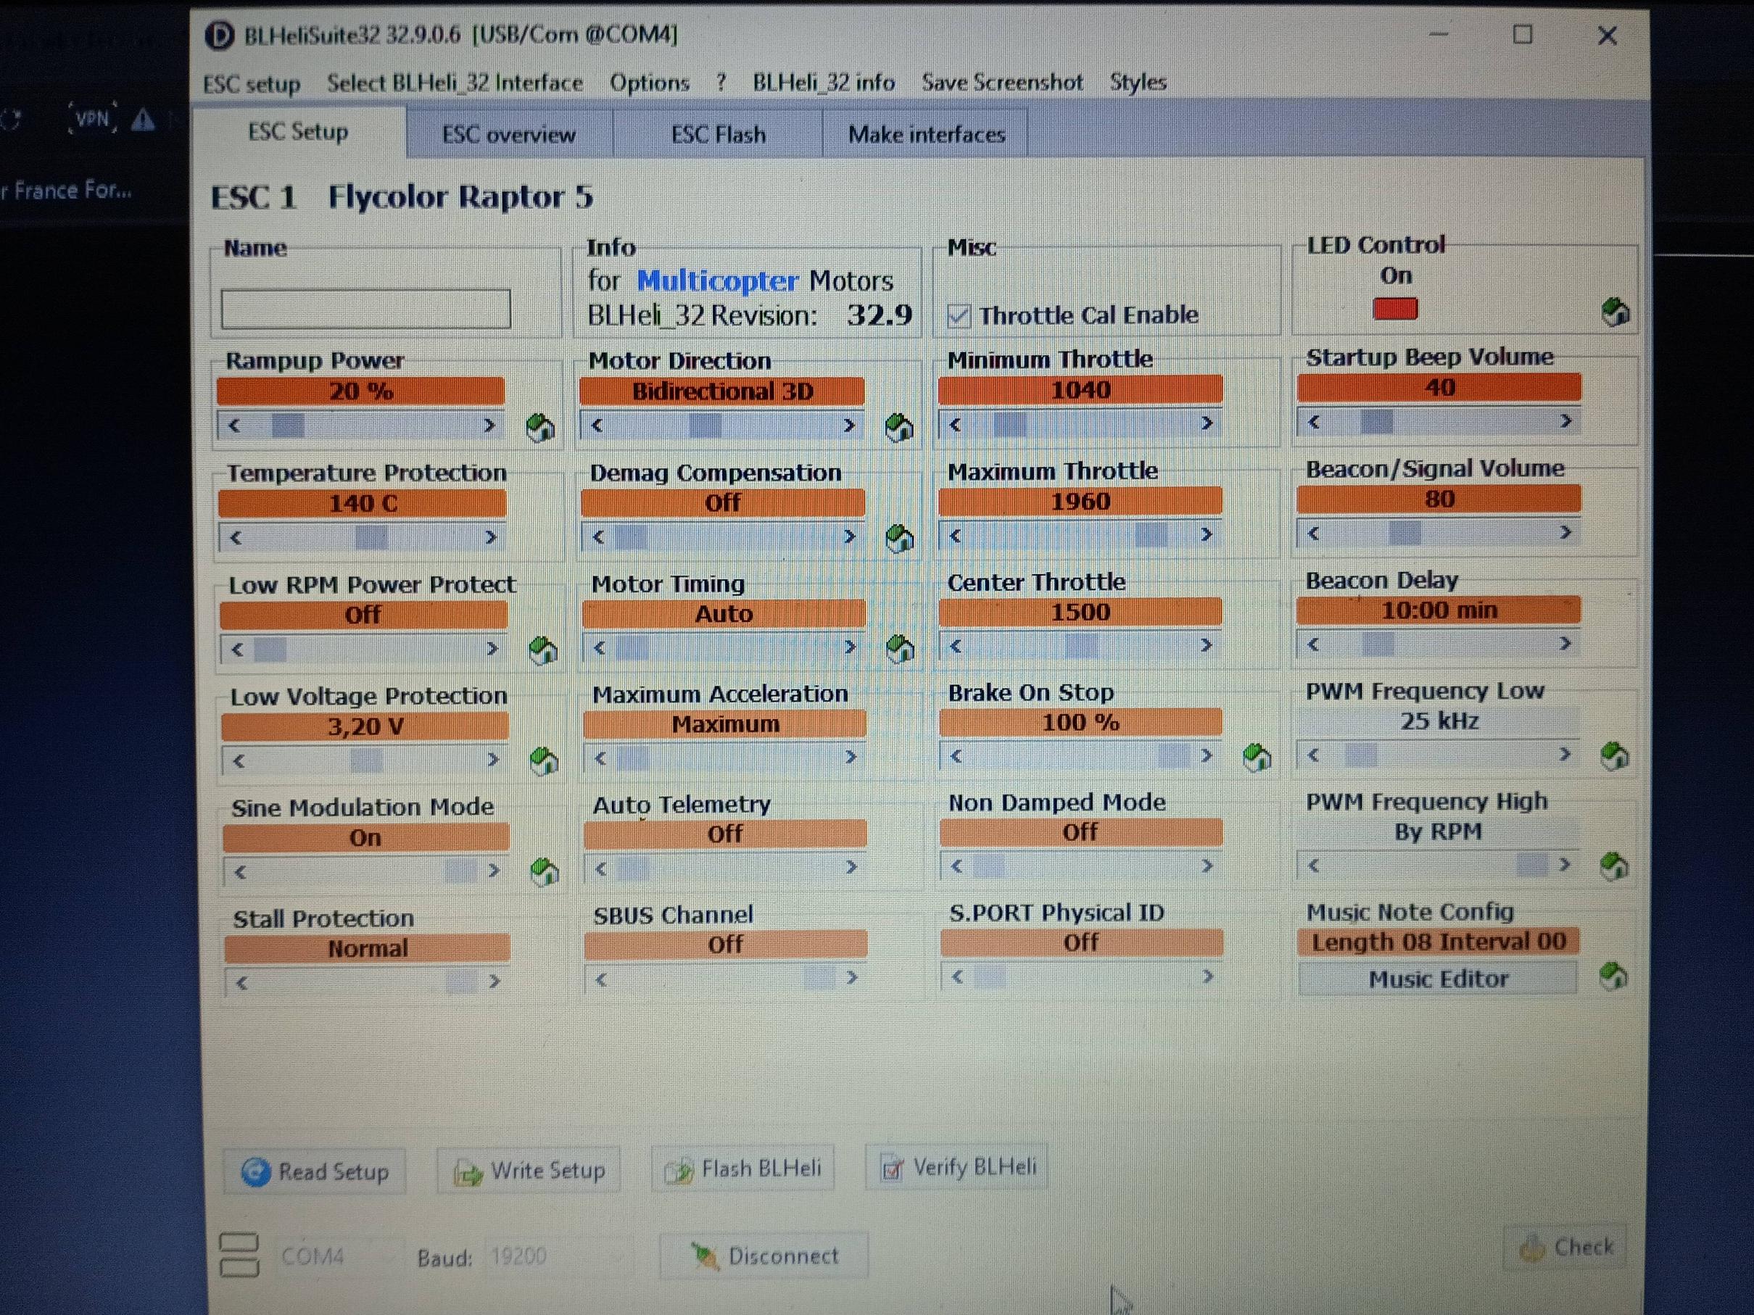Click the Read Setup button
The height and width of the screenshot is (1315, 1754).
[315, 1171]
